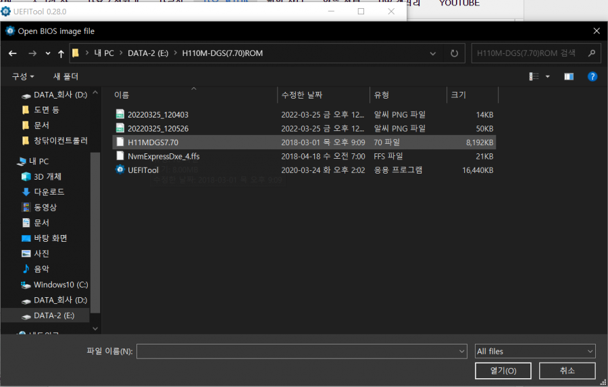Open 'Windows10 (C:)' drive in sidebar
Screen dimensions: 608x387
click(x=61, y=284)
